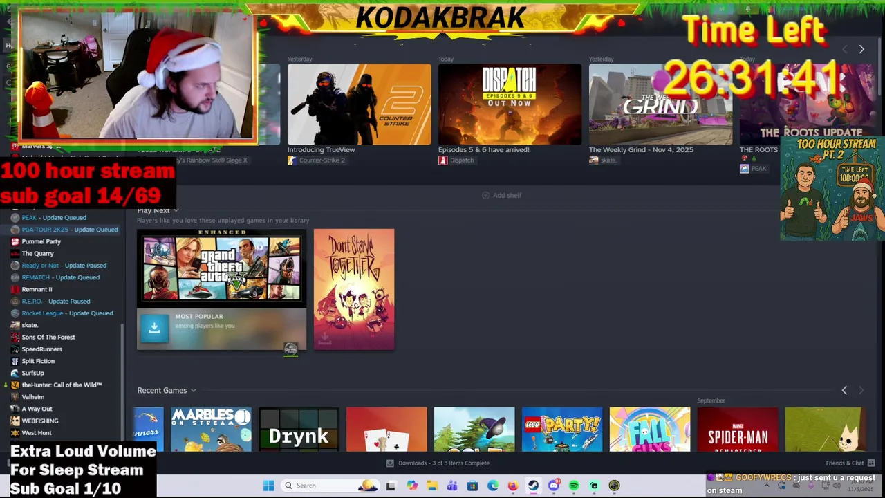Click the Split Fiction SF icon
This screenshot has width=885, height=498.
(x=15, y=361)
